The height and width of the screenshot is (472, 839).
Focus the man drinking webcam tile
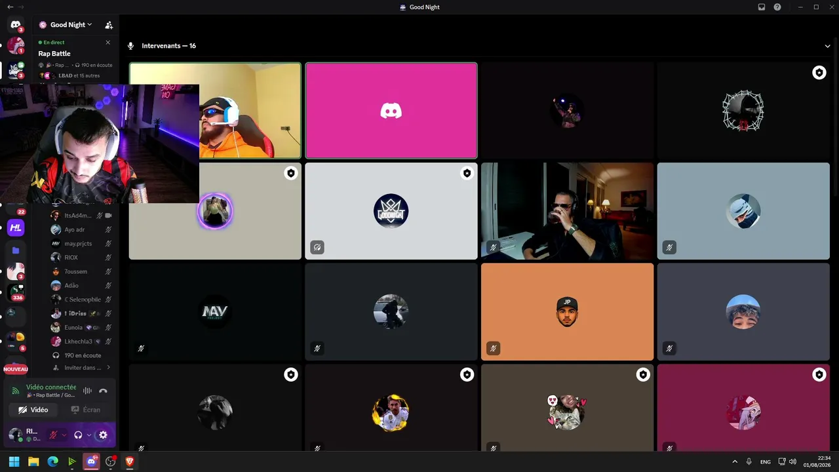click(x=567, y=211)
